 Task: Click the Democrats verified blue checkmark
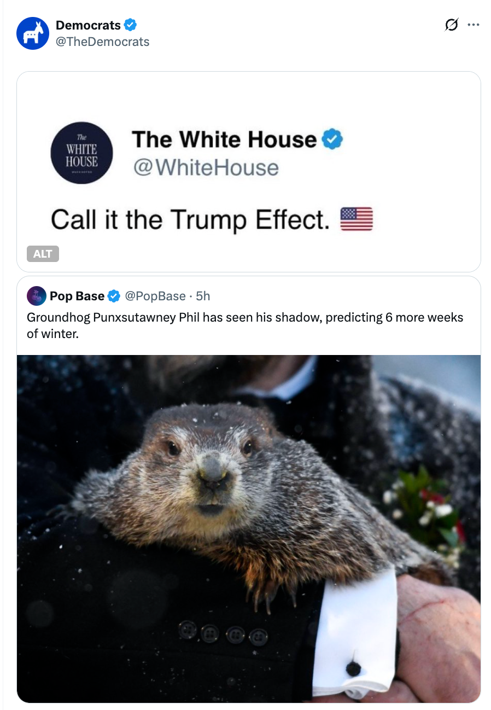(x=130, y=25)
